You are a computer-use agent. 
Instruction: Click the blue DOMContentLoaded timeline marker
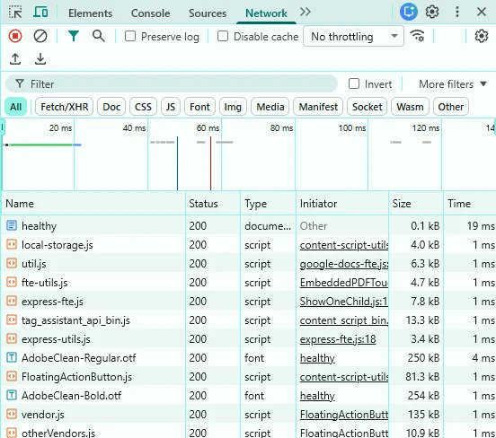click(177, 163)
